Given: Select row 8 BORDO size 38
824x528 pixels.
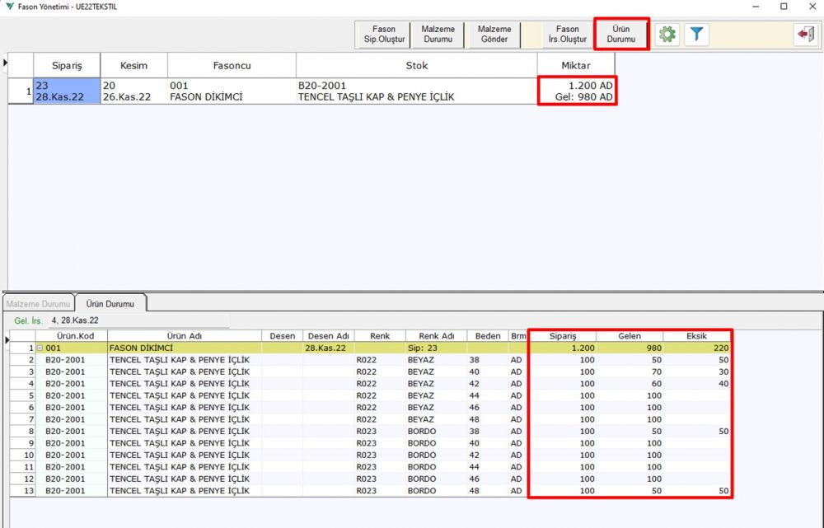Looking at the screenshot, I should click(x=247, y=432).
